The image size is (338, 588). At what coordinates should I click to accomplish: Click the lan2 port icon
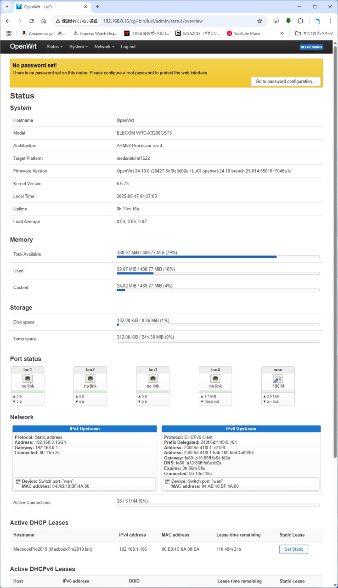(90, 379)
